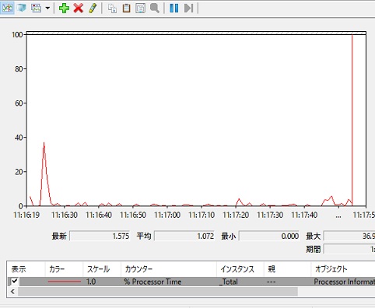
Task: Add a counter with green plus
Action: (64, 8)
